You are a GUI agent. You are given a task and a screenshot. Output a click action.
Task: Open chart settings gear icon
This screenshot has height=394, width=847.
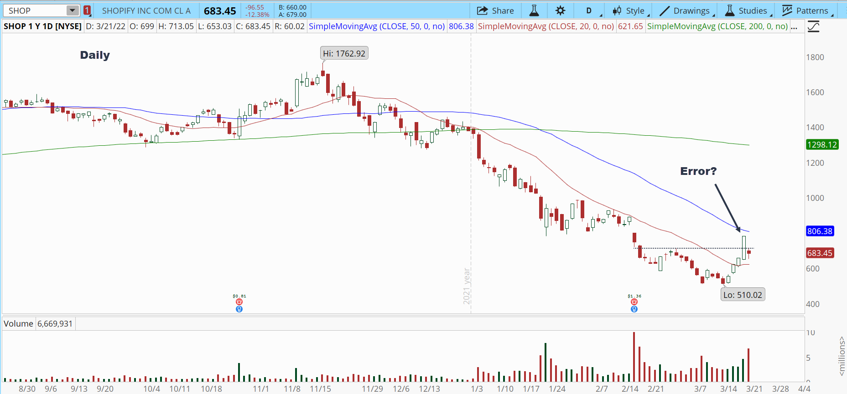[561, 10]
